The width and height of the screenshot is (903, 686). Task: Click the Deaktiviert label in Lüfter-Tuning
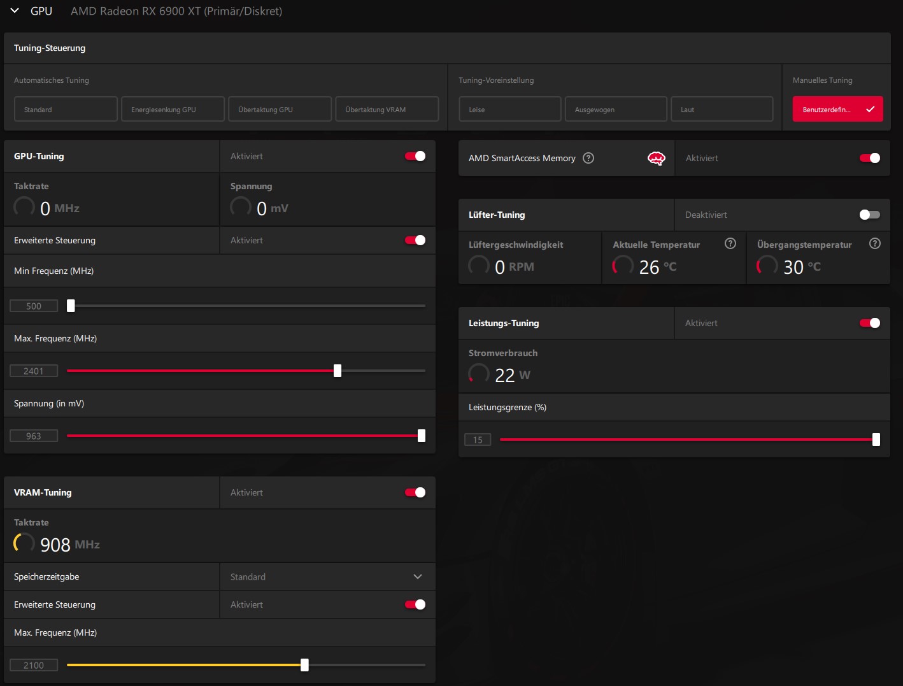click(x=706, y=215)
